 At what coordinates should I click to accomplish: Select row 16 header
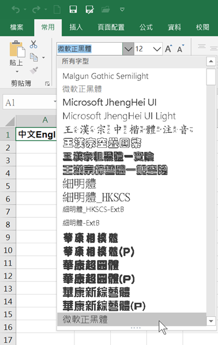click(x=8, y=327)
